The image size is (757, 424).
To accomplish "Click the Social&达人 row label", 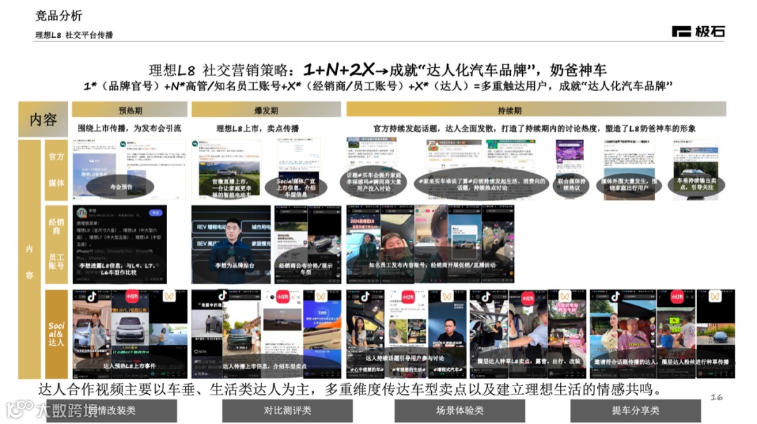I will (56, 334).
